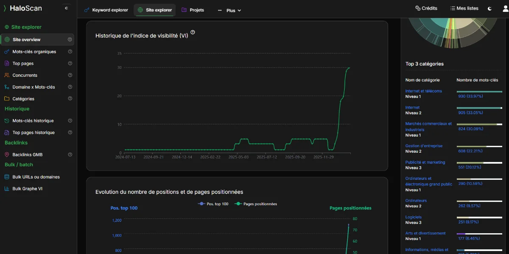Open the Crédits button

coord(426,8)
